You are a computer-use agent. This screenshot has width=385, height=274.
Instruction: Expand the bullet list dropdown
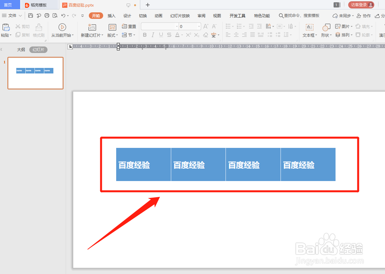point(233,27)
